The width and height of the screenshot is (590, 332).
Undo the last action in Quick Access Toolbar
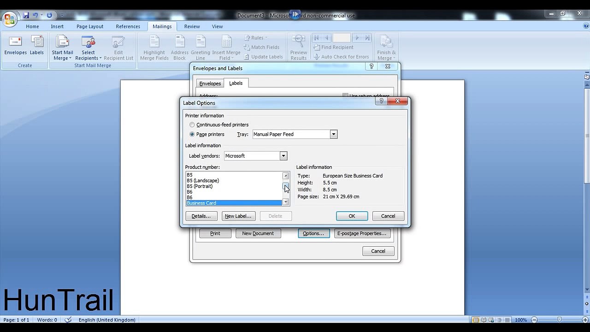point(35,15)
